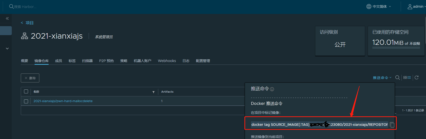Select checkbox for pwn-hard-mallocdelete row
The image size is (426, 139).
pos(26,101)
